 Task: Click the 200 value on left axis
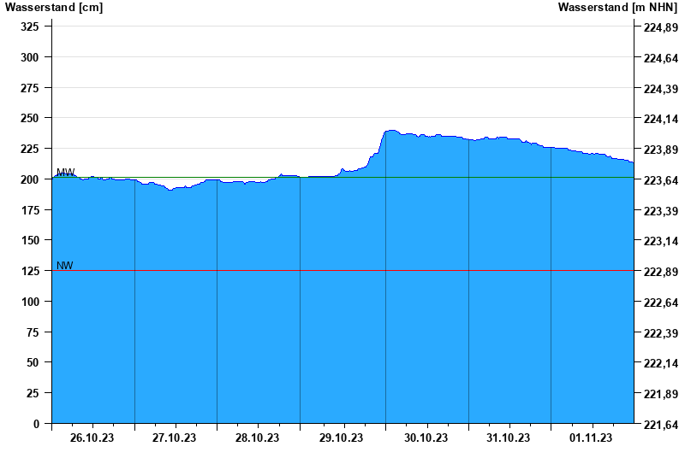pyautogui.click(x=30, y=179)
